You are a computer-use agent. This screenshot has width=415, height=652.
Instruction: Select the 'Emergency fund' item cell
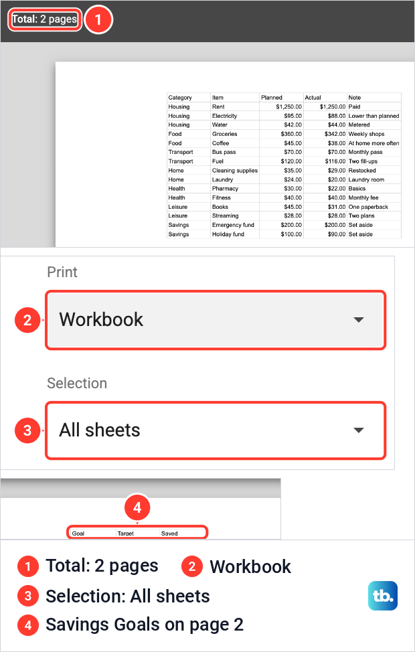click(x=234, y=225)
